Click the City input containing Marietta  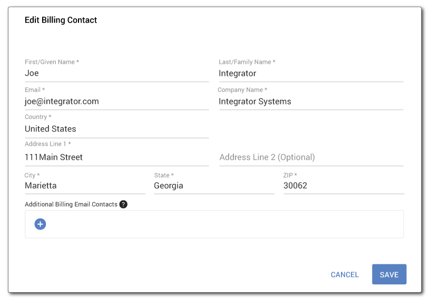point(85,186)
